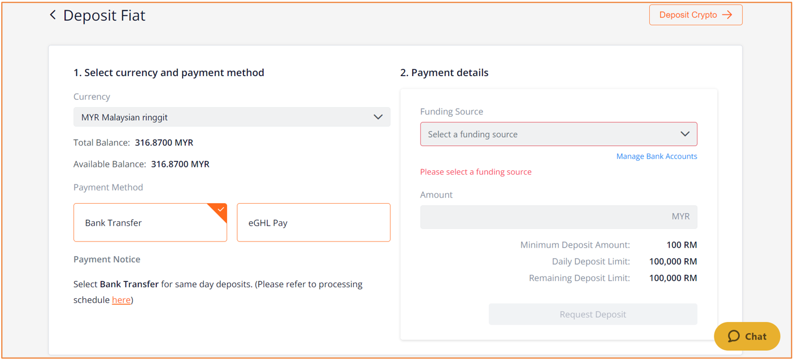
Task: Click the back arrow beside Deposit Fiat
Action: coord(53,15)
